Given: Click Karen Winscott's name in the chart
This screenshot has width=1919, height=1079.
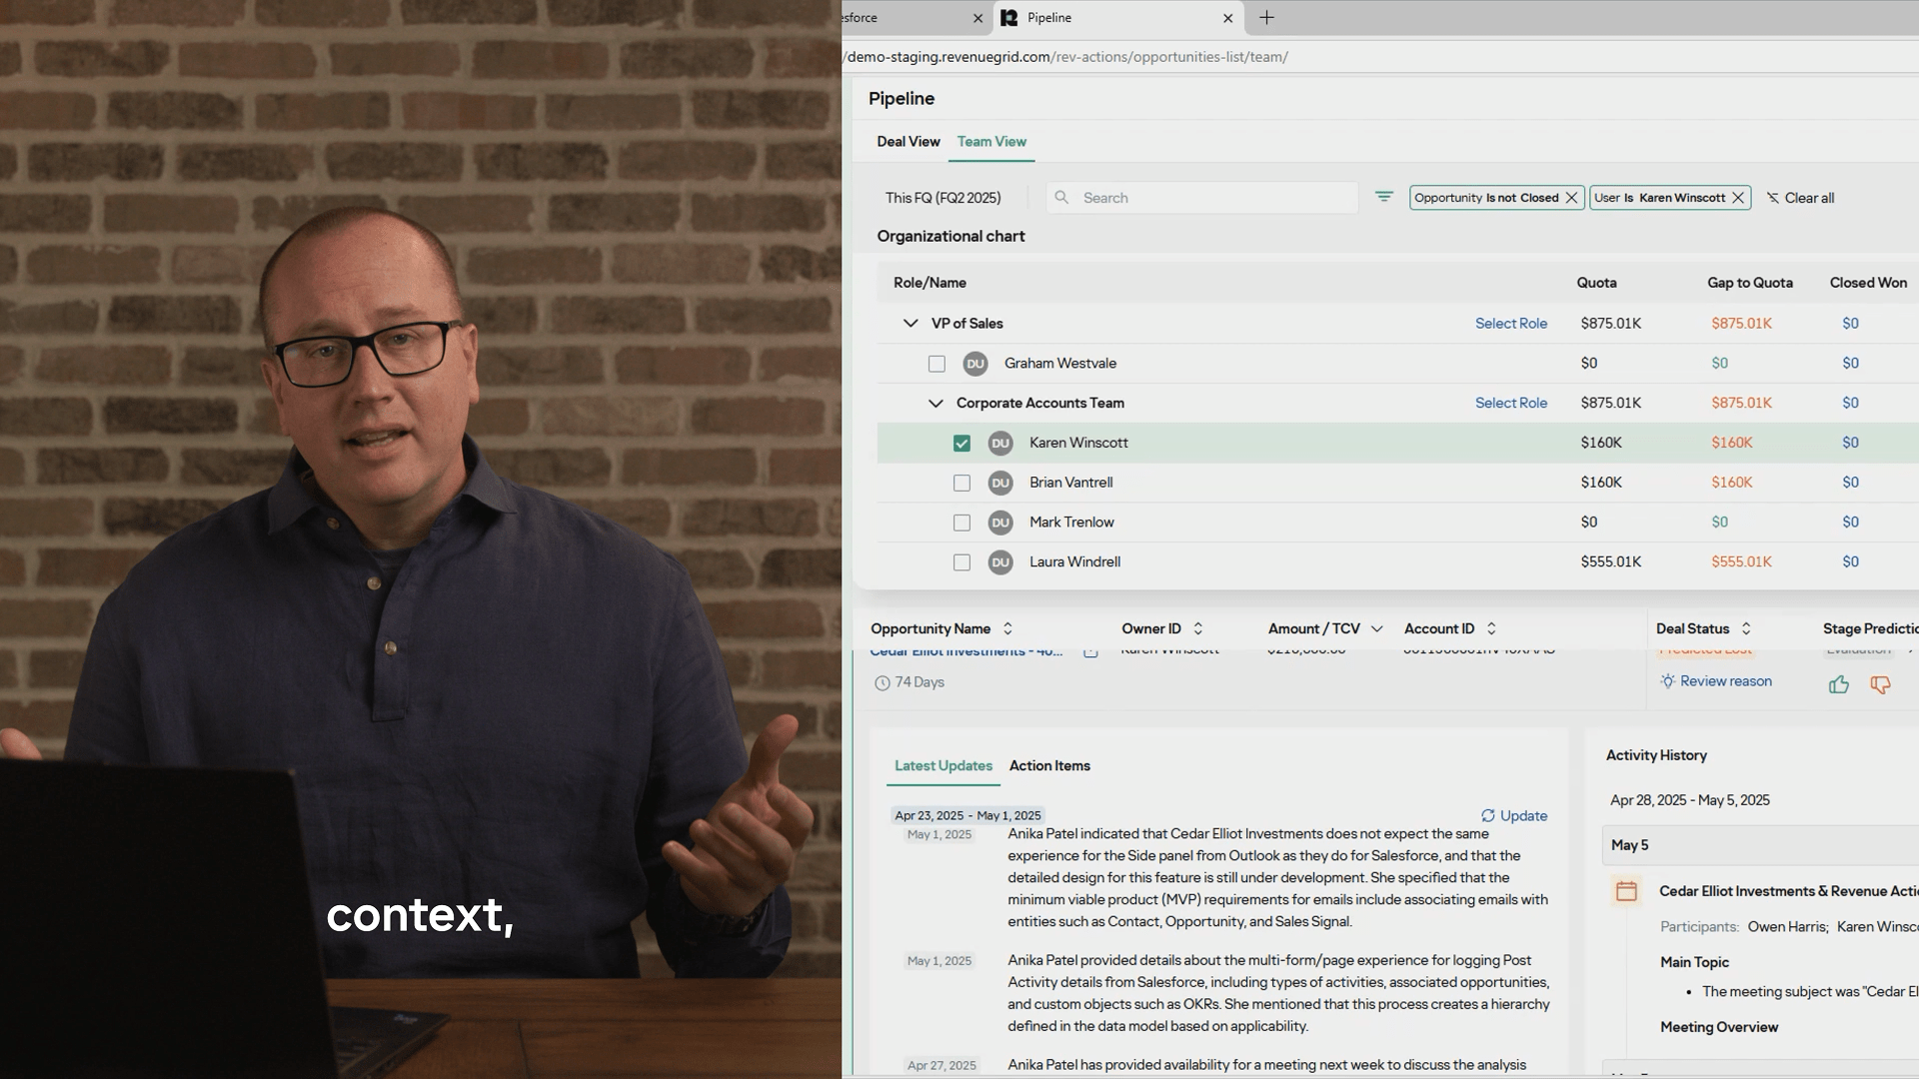Looking at the screenshot, I should point(1078,443).
